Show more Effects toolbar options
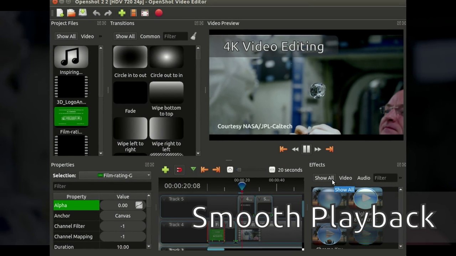The width and height of the screenshot is (456, 256). coord(400,178)
